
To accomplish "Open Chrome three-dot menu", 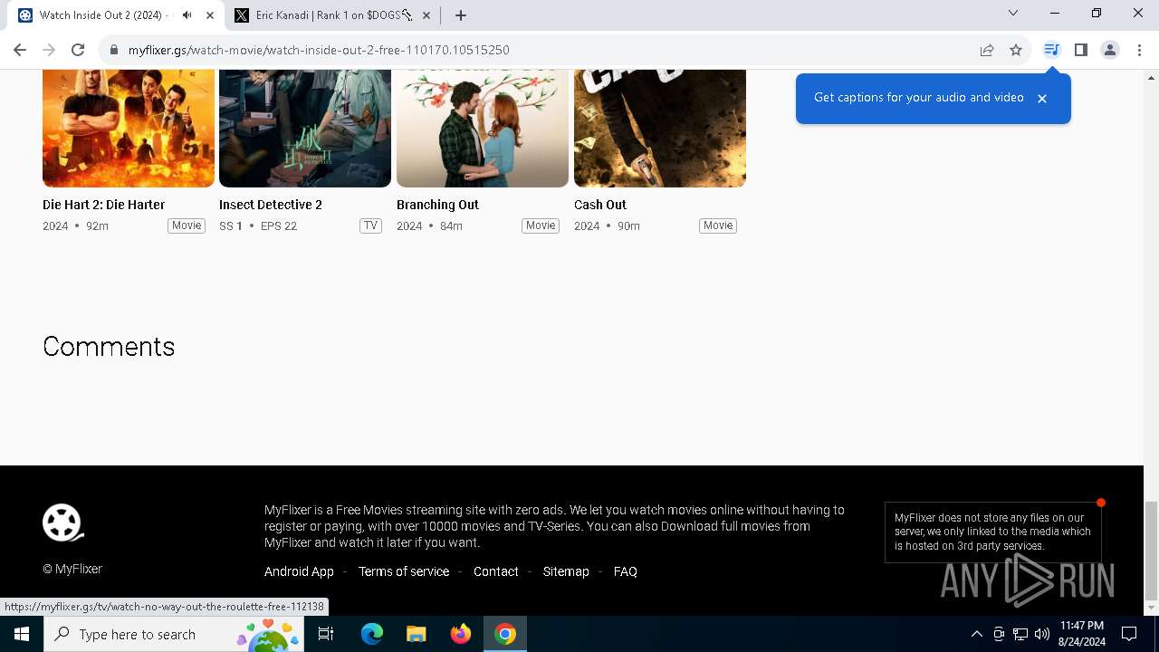I will pos(1138,50).
